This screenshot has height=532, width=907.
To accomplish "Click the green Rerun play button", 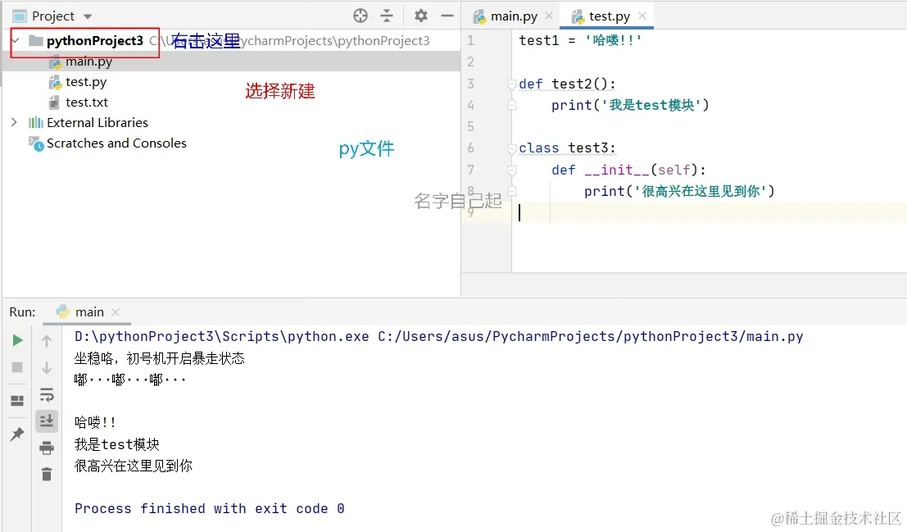I will (17, 340).
